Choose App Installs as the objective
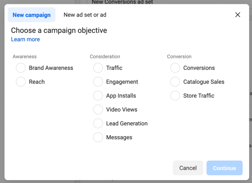252x183 pixels. tap(98, 95)
